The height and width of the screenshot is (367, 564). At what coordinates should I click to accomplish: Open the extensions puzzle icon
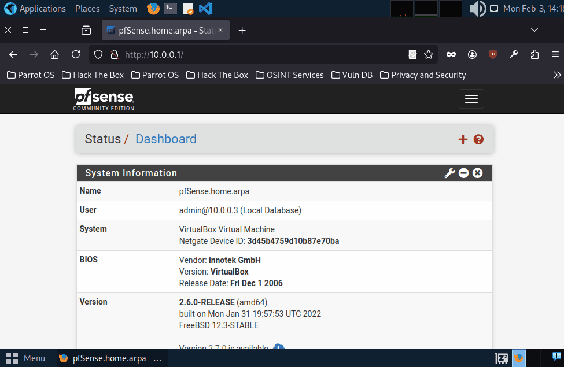[534, 55]
